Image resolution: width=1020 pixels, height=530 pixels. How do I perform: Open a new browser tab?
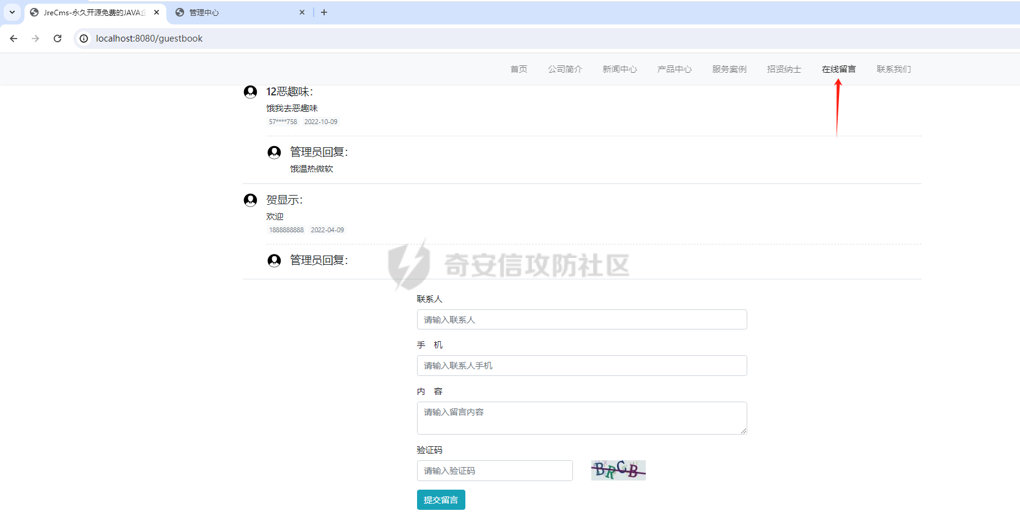(x=324, y=12)
